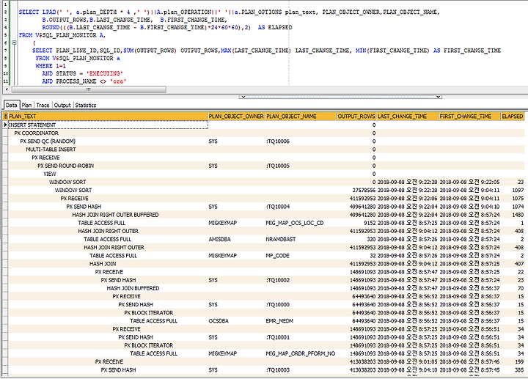This screenshot has height=379, width=528.
Task: Sort by OUTPUT_ROWS column header
Action: click(356, 116)
